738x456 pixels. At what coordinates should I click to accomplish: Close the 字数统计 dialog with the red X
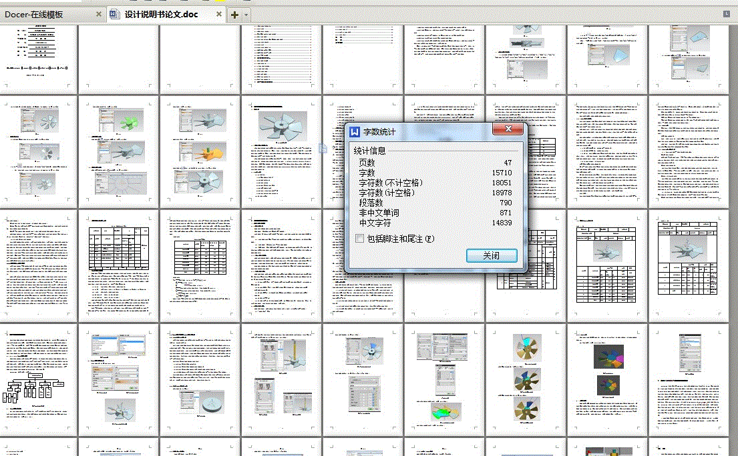click(508, 129)
